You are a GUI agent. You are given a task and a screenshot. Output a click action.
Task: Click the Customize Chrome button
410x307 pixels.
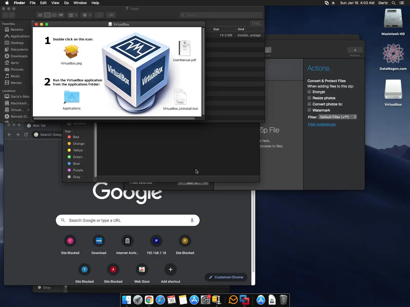point(226,277)
